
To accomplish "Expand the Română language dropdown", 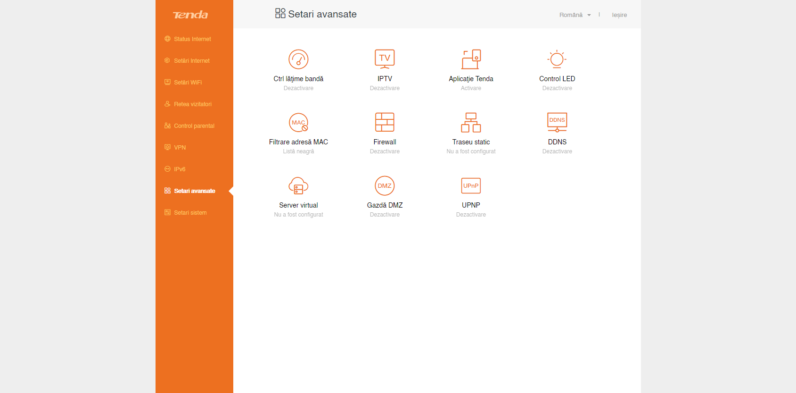I will pos(574,15).
